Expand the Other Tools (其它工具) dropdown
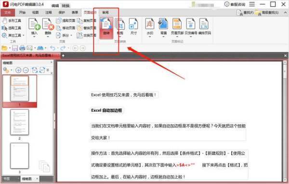Screen dimensions: 289x184 point(24,35)
